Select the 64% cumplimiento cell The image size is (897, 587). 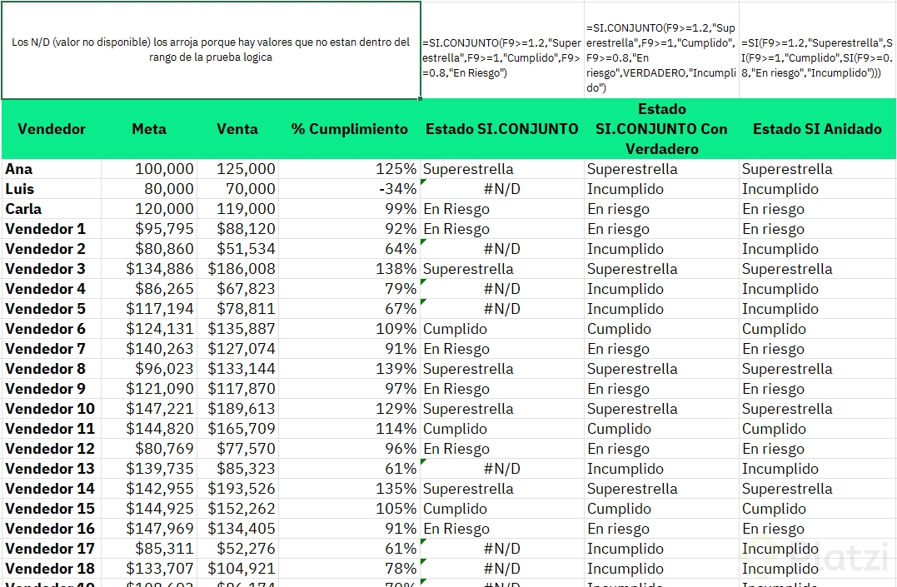[350, 249]
